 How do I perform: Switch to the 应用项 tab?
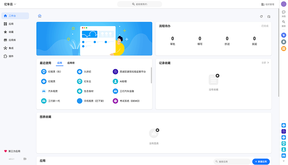[71, 63]
